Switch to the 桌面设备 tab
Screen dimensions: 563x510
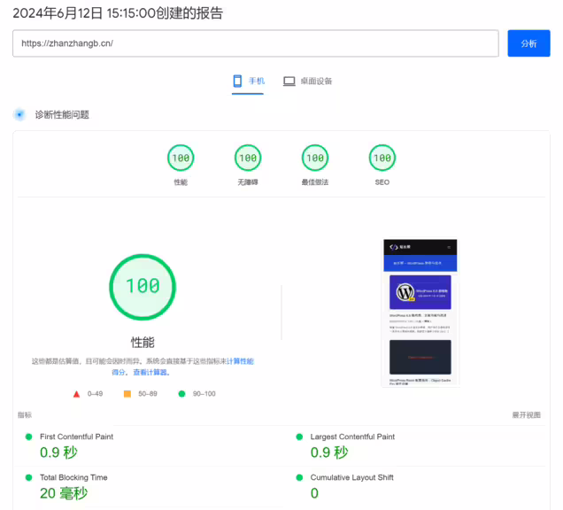[x=307, y=81]
